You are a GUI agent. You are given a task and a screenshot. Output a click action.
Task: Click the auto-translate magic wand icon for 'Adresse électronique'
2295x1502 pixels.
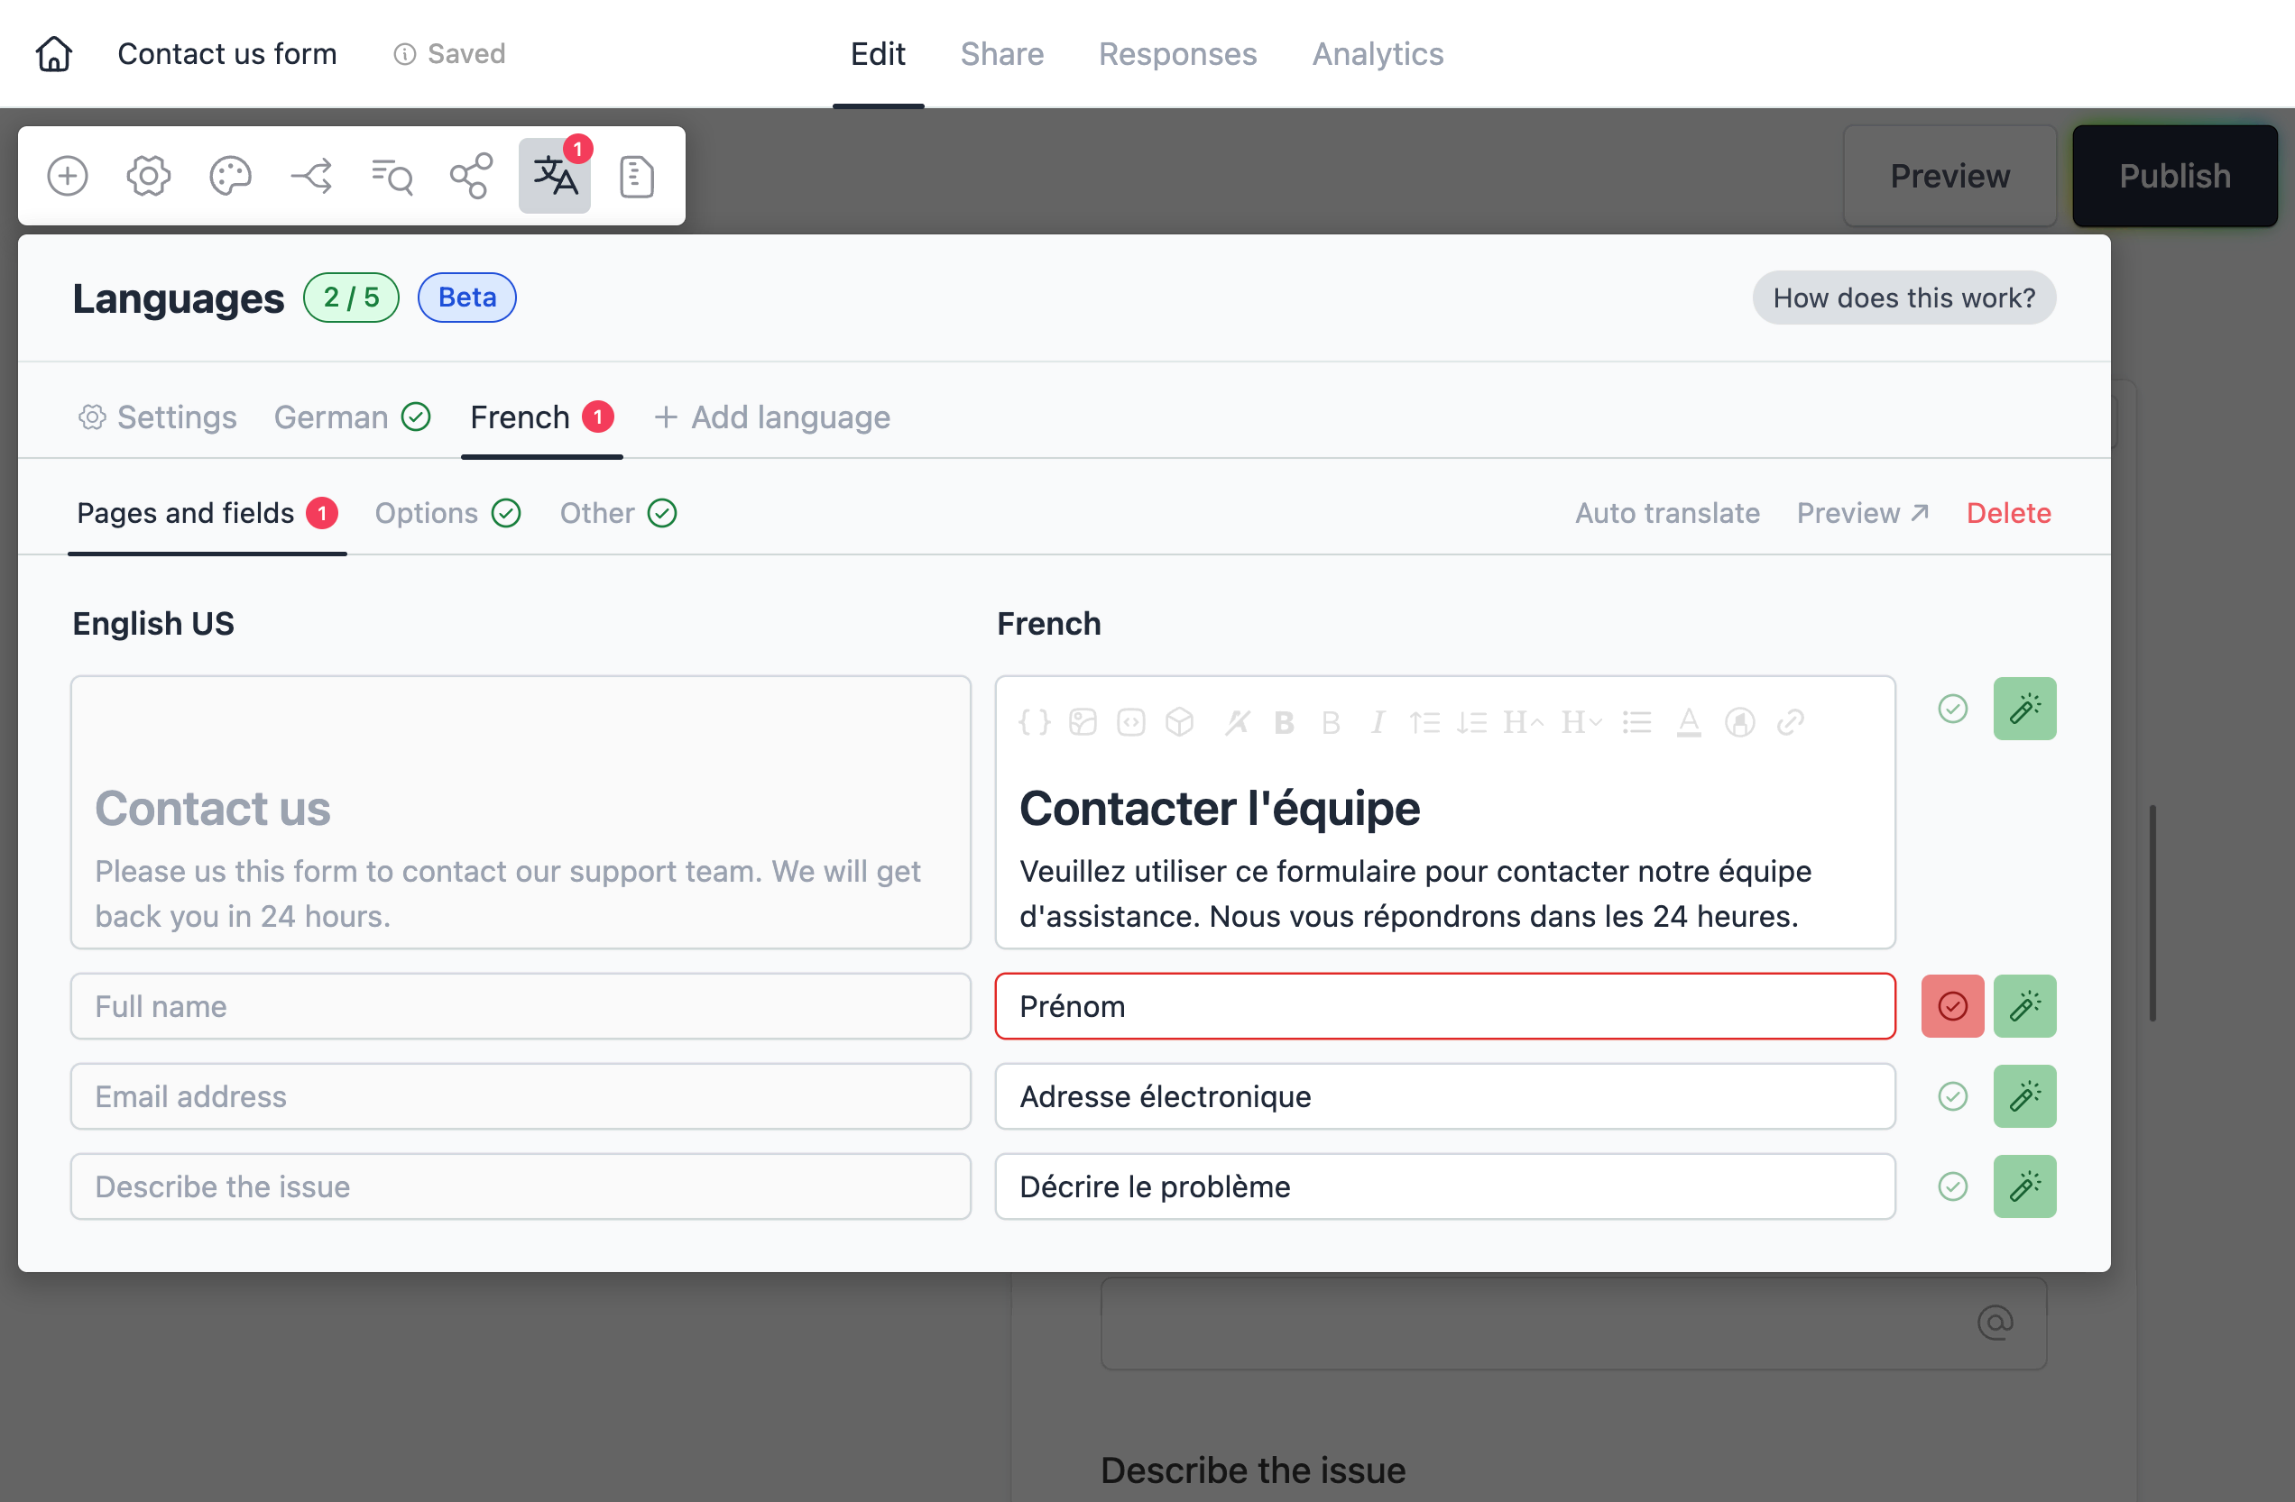tap(2025, 1094)
